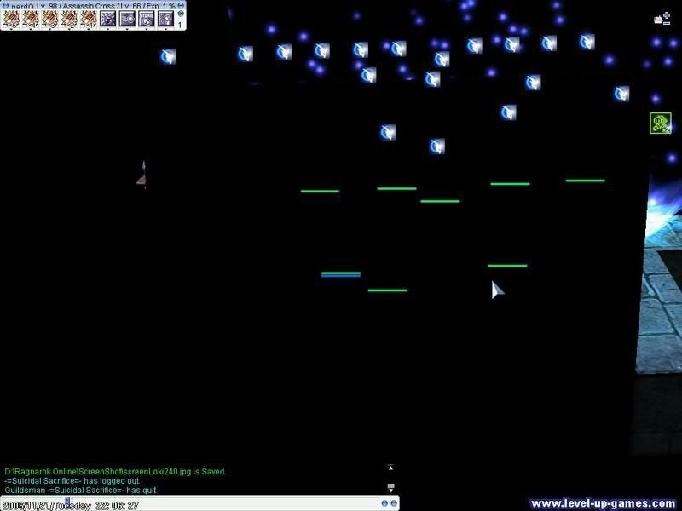Viewport: 682px width, 511px height.
Task: Use the fifth hotkey slot item
Action: tap(89, 17)
